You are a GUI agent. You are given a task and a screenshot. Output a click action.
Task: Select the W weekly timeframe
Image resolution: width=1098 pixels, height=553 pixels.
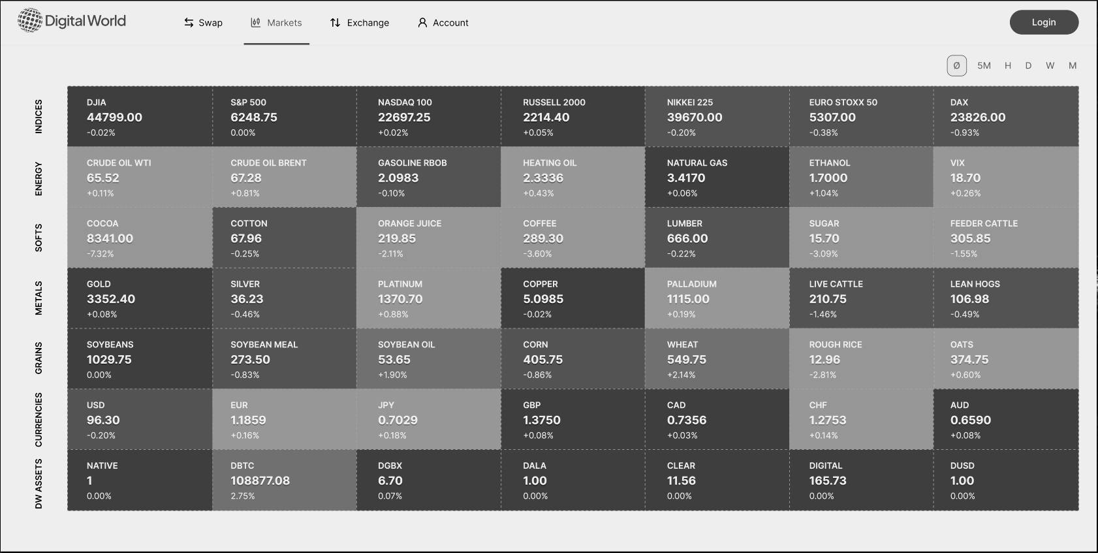[x=1050, y=66]
